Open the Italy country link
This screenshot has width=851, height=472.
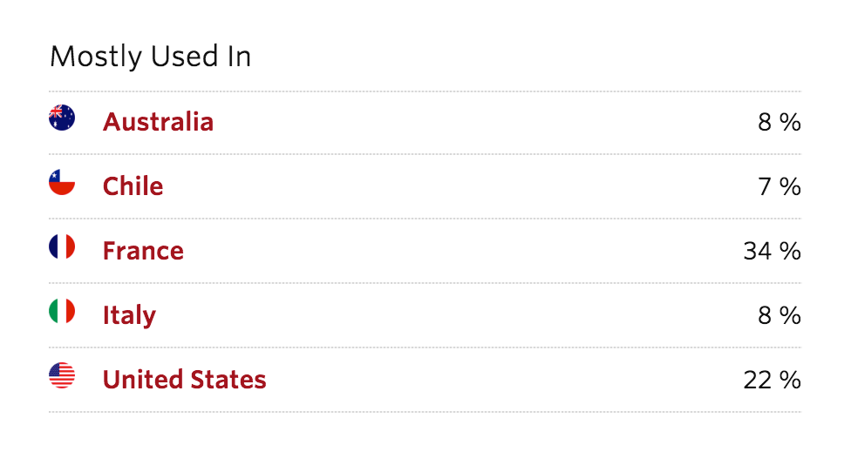click(x=129, y=315)
